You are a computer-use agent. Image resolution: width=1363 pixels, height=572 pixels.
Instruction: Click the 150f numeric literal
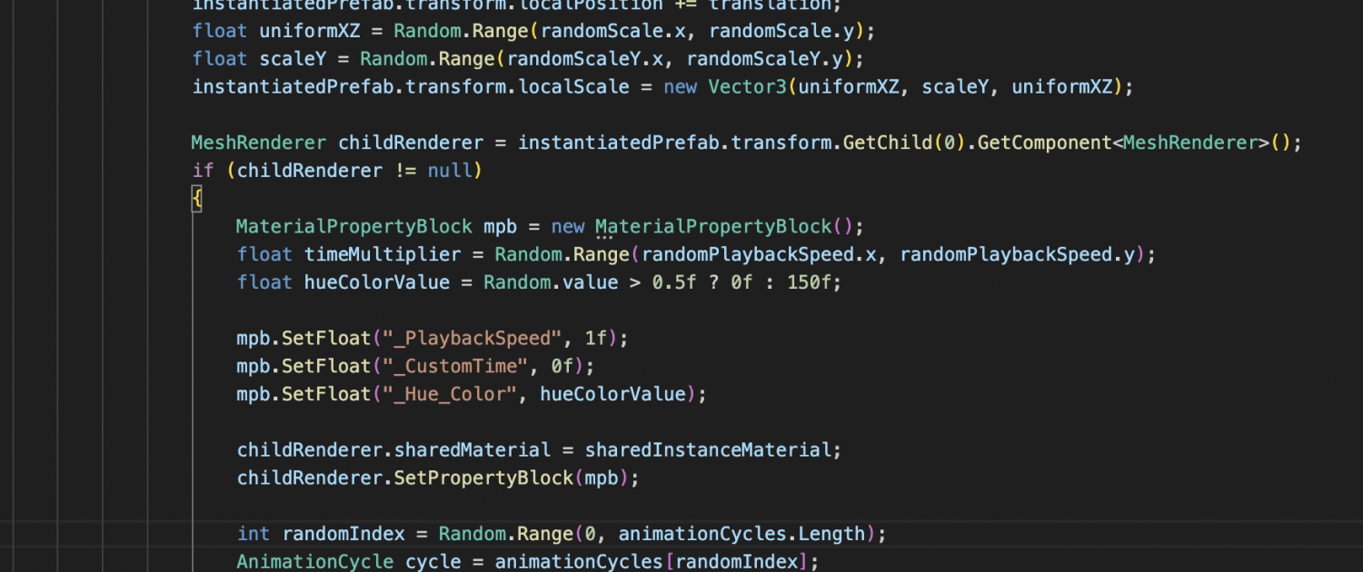(807, 282)
